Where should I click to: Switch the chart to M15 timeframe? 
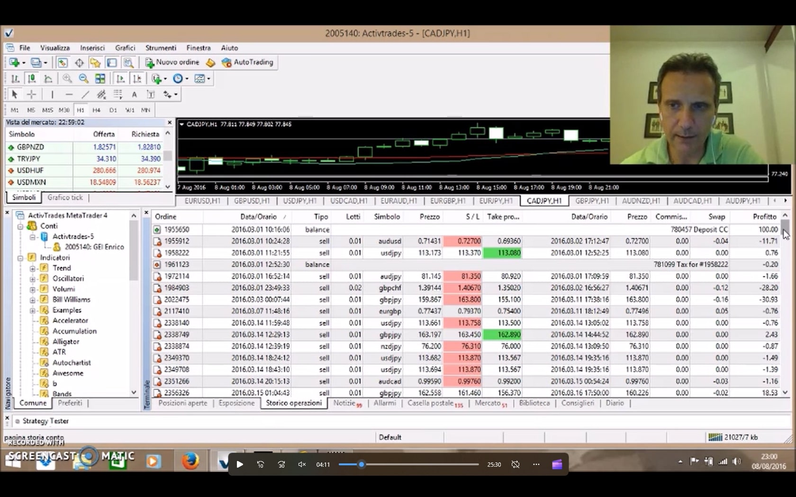(47, 110)
